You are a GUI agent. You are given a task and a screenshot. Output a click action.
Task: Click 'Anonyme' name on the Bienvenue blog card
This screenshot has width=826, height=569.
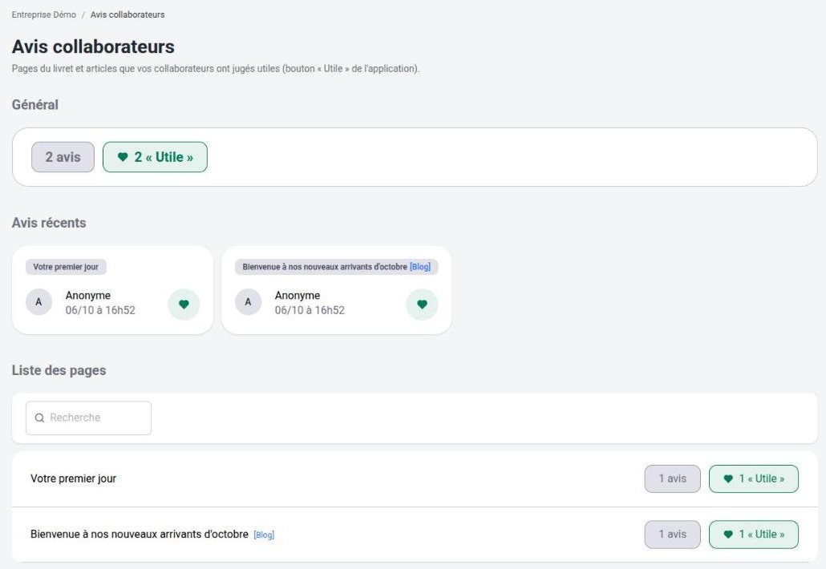pyautogui.click(x=298, y=295)
